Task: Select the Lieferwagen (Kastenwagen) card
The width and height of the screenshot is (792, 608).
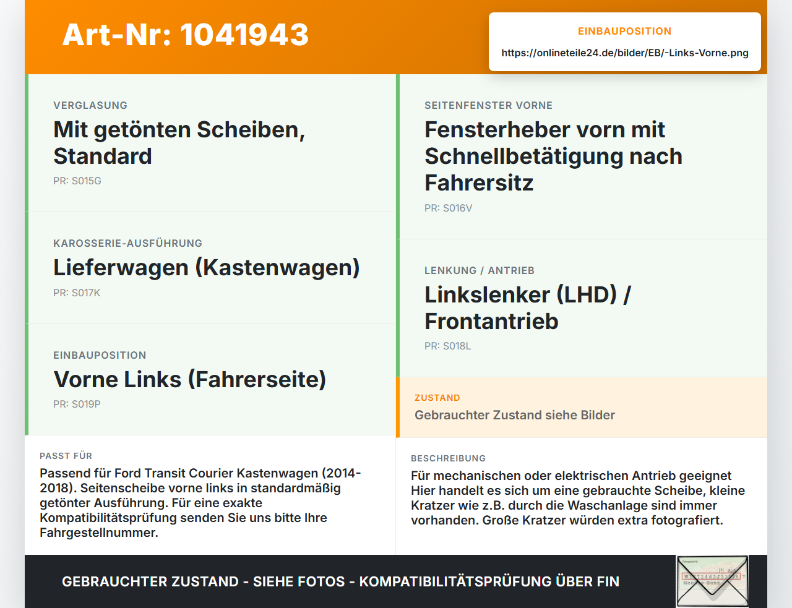Action: (x=210, y=268)
